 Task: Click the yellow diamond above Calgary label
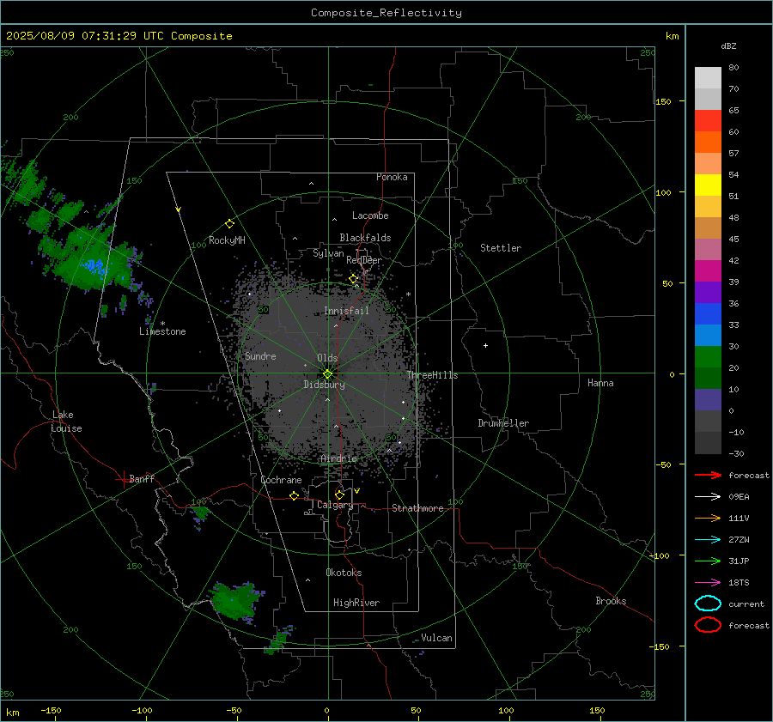[x=339, y=494]
